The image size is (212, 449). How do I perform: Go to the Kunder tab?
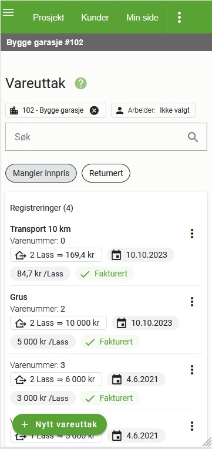[95, 18]
